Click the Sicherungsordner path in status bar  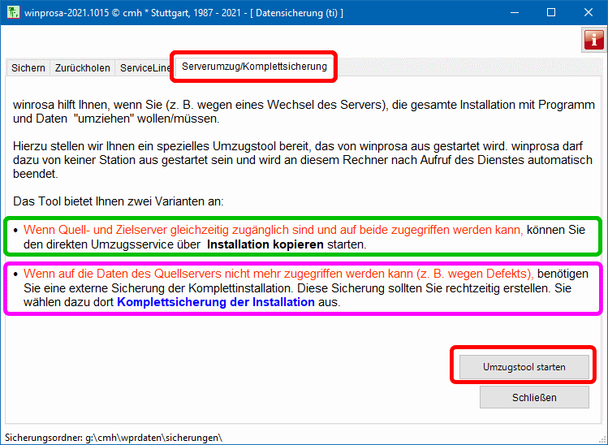click(114, 438)
